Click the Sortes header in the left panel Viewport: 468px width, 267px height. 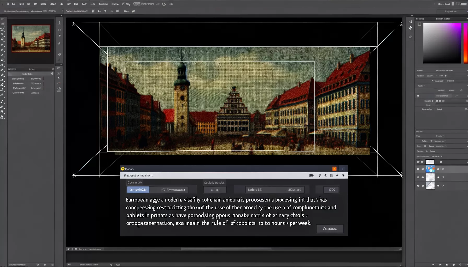32,69
